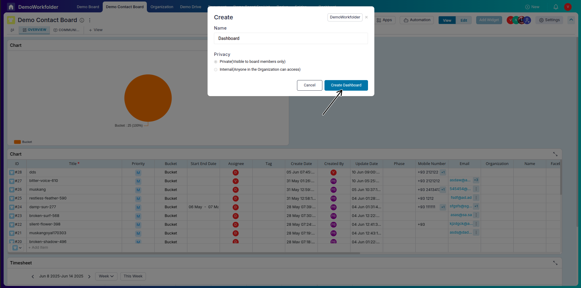Image resolution: width=581 pixels, height=288 pixels.
Task: Click the three-dot menu beside asds@dad email
Action: point(476,232)
